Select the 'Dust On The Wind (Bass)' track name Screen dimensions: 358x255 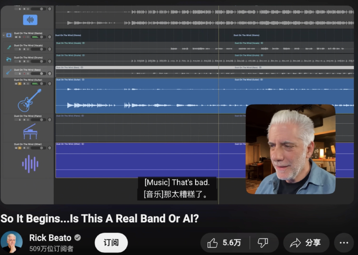click(28, 70)
